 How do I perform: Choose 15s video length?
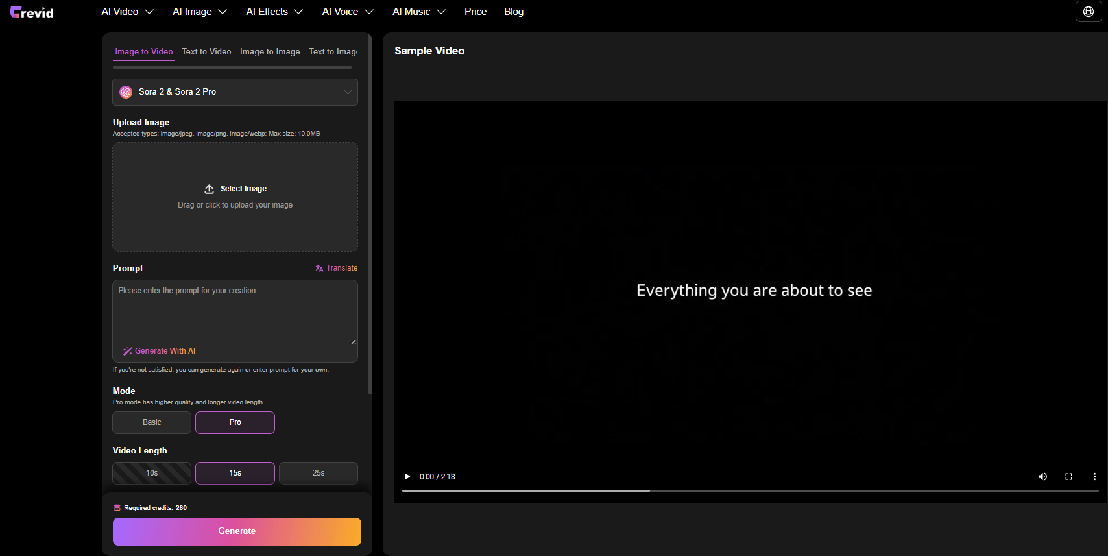[235, 473]
